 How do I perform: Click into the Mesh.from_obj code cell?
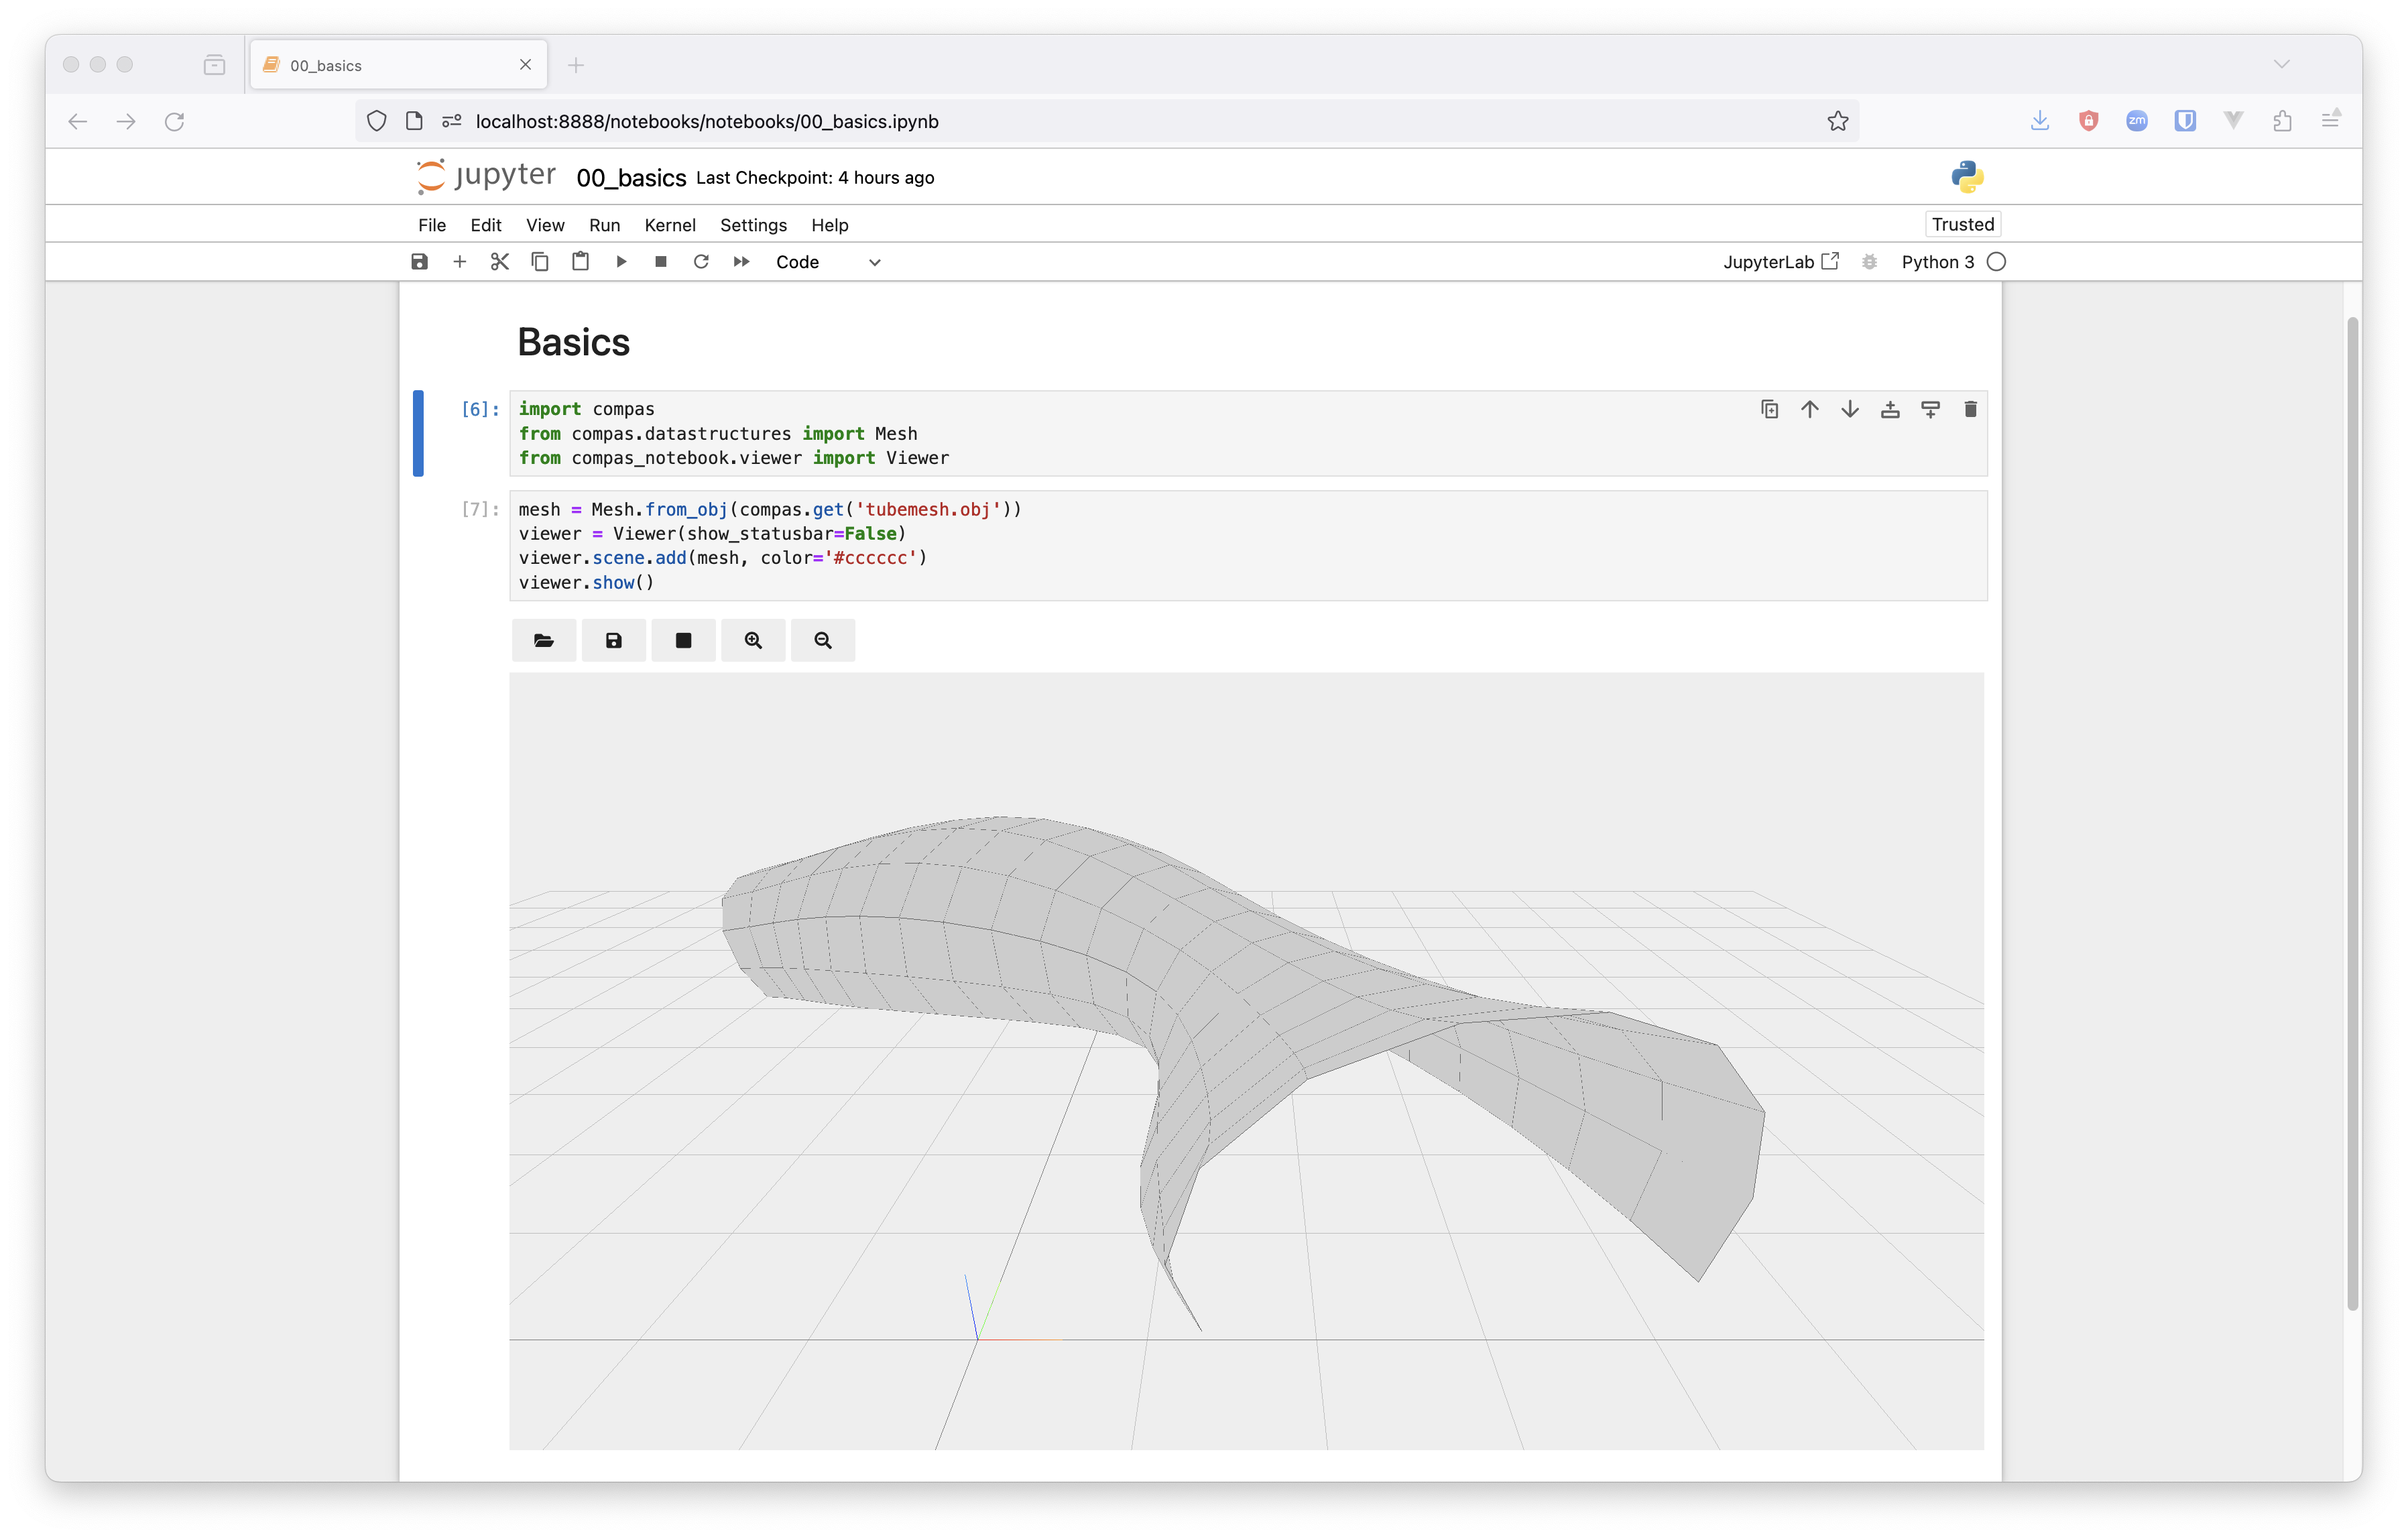pos(1248,545)
